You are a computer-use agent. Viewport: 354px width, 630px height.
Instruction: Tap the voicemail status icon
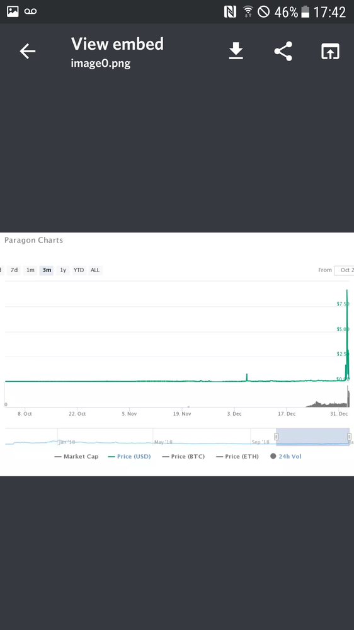(x=30, y=11)
